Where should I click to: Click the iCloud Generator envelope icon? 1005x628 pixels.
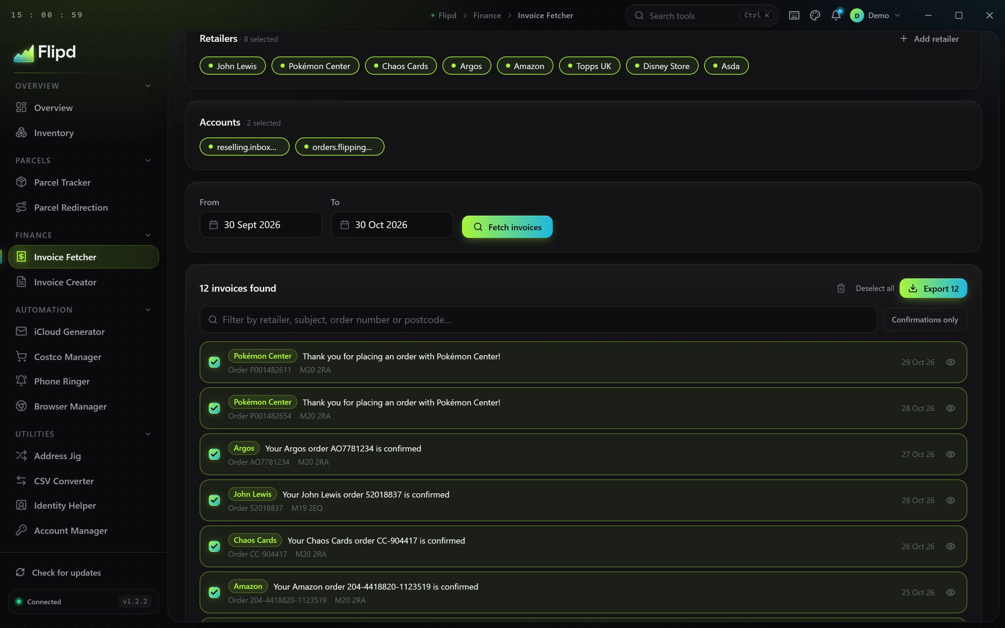[21, 331]
